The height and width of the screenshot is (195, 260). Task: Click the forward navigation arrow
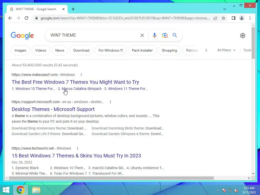pos(18,18)
